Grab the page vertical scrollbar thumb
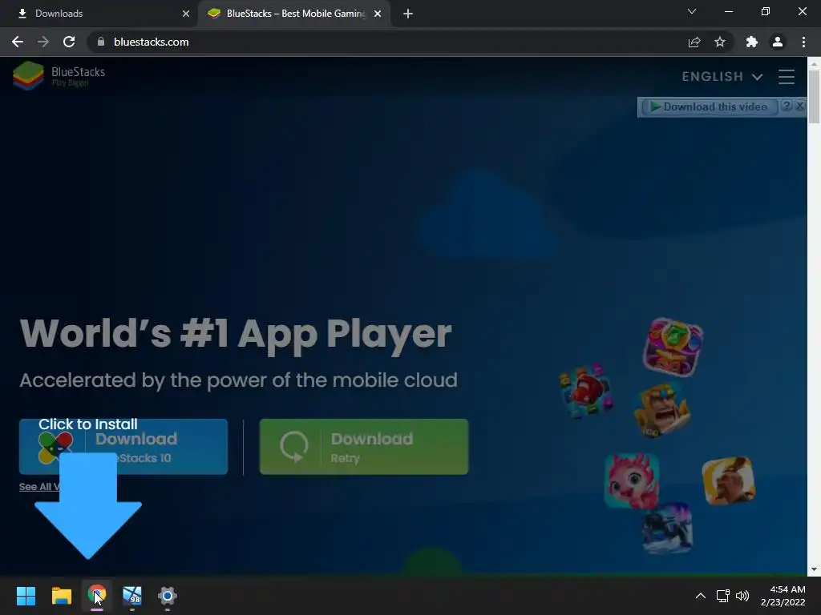The width and height of the screenshot is (821, 615). point(814,97)
